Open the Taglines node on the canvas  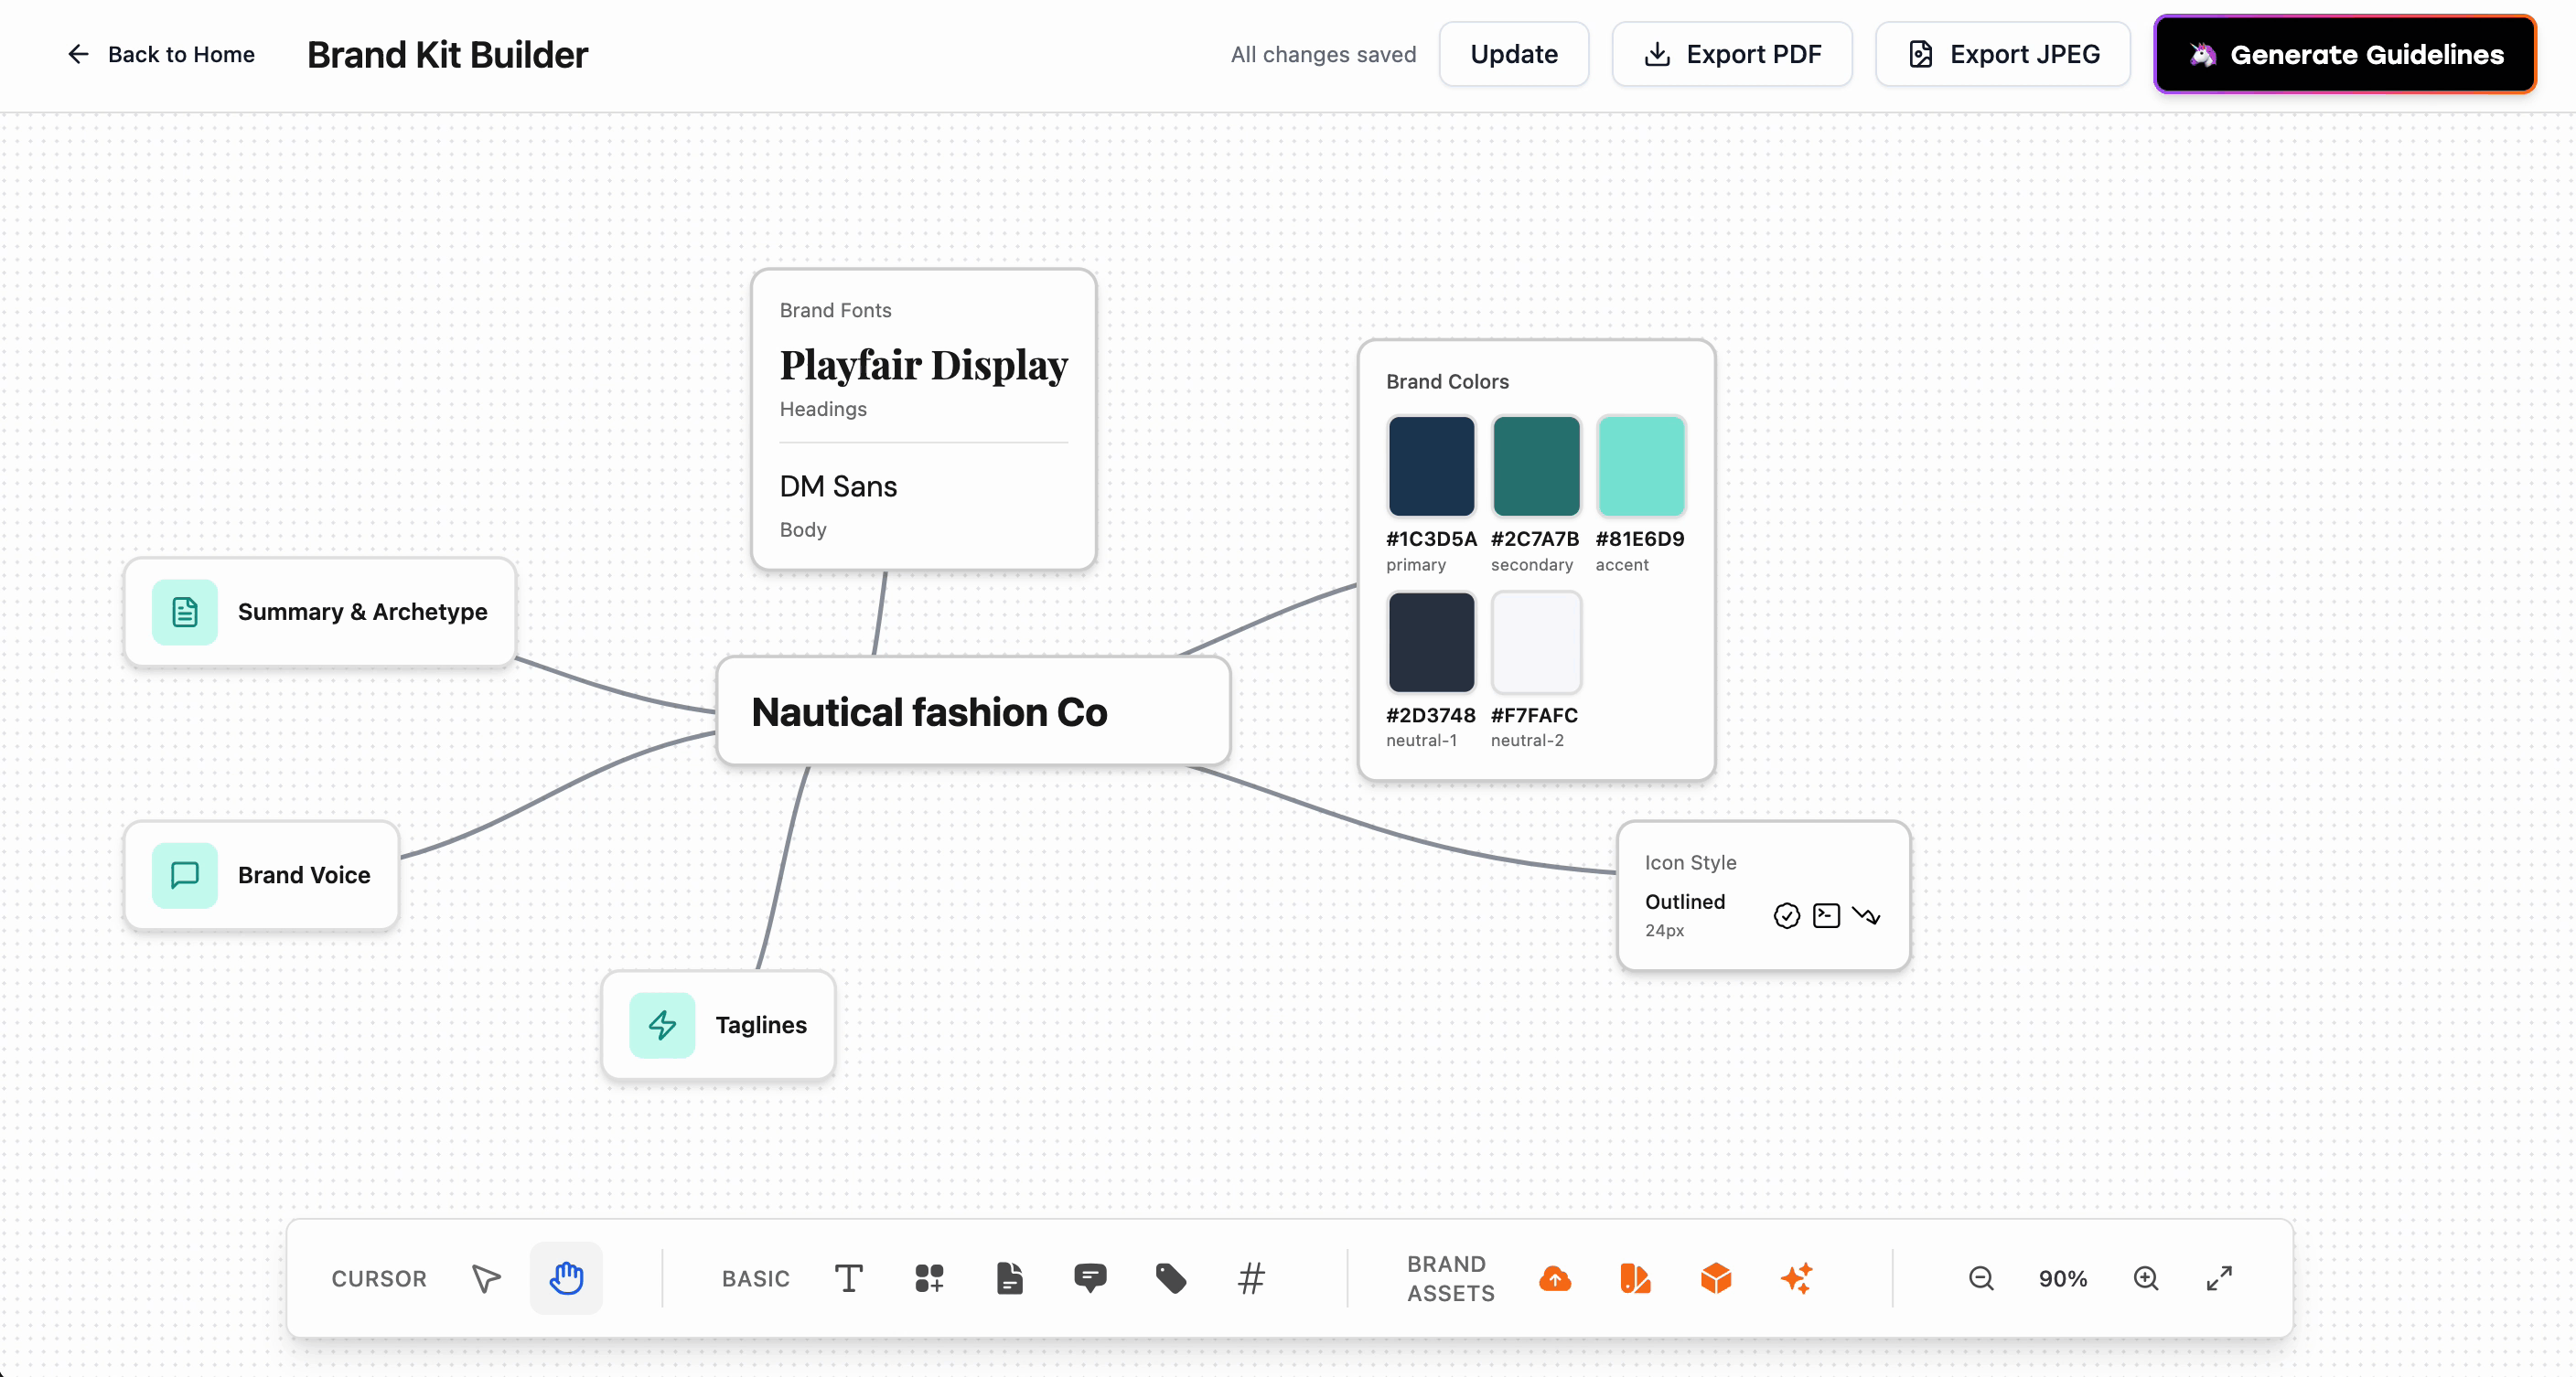[718, 1024]
